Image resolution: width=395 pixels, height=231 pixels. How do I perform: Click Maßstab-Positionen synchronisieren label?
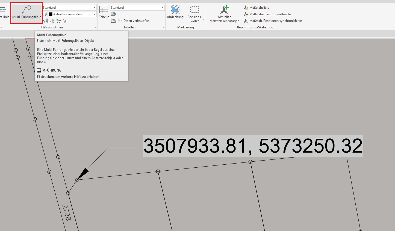(276, 21)
